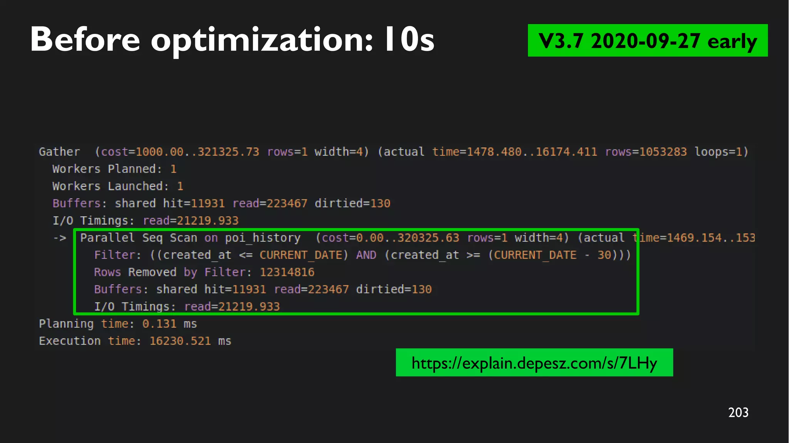Select the 'V3.7 2020-09-27 early' label
This screenshot has width=789, height=443.
click(x=648, y=40)
